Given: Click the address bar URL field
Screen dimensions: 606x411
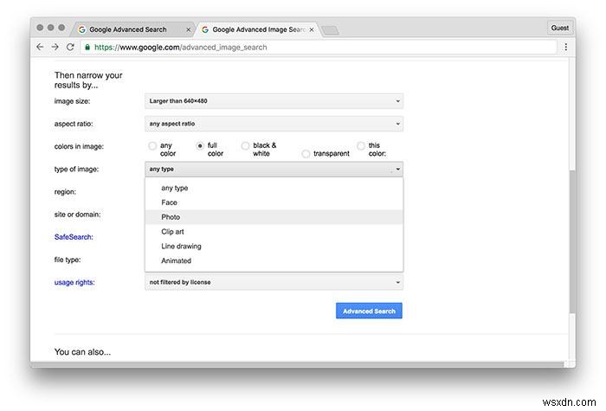Looking at the screenshot, I should (319, 47).
